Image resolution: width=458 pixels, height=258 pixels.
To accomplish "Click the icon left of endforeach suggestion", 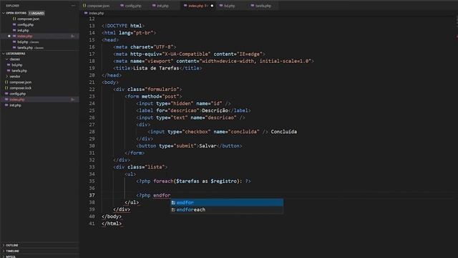I will tap(173, 209).
